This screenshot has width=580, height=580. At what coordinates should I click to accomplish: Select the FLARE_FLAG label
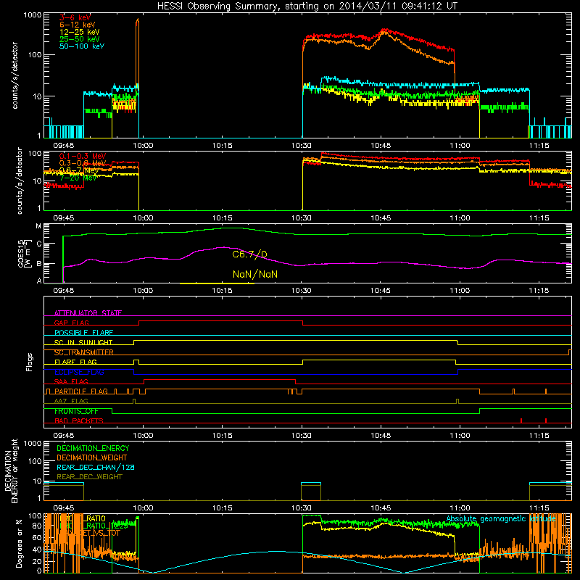tap(75, 362)
